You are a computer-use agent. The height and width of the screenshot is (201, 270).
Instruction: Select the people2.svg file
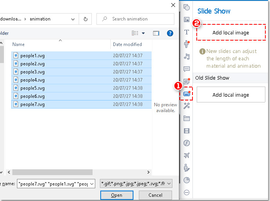coord(81,64)
